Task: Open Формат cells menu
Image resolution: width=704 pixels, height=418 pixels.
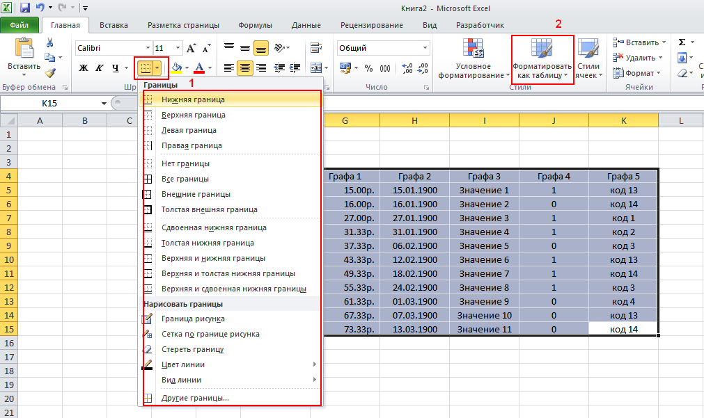Action: [636, 73]
